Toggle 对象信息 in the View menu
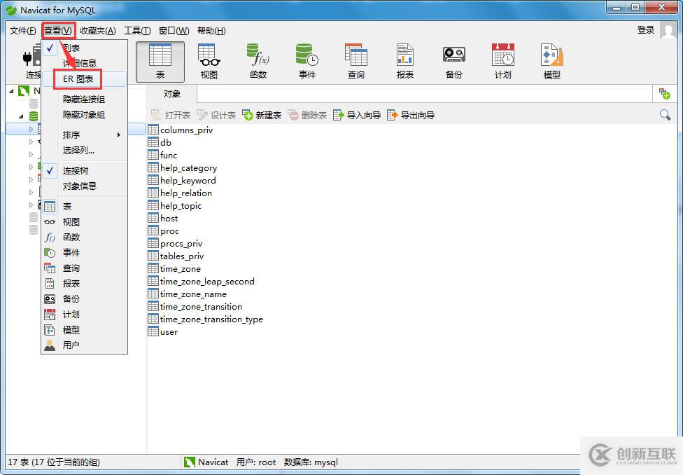The height and width of the screenshot is (475, 683). point(85,186)
